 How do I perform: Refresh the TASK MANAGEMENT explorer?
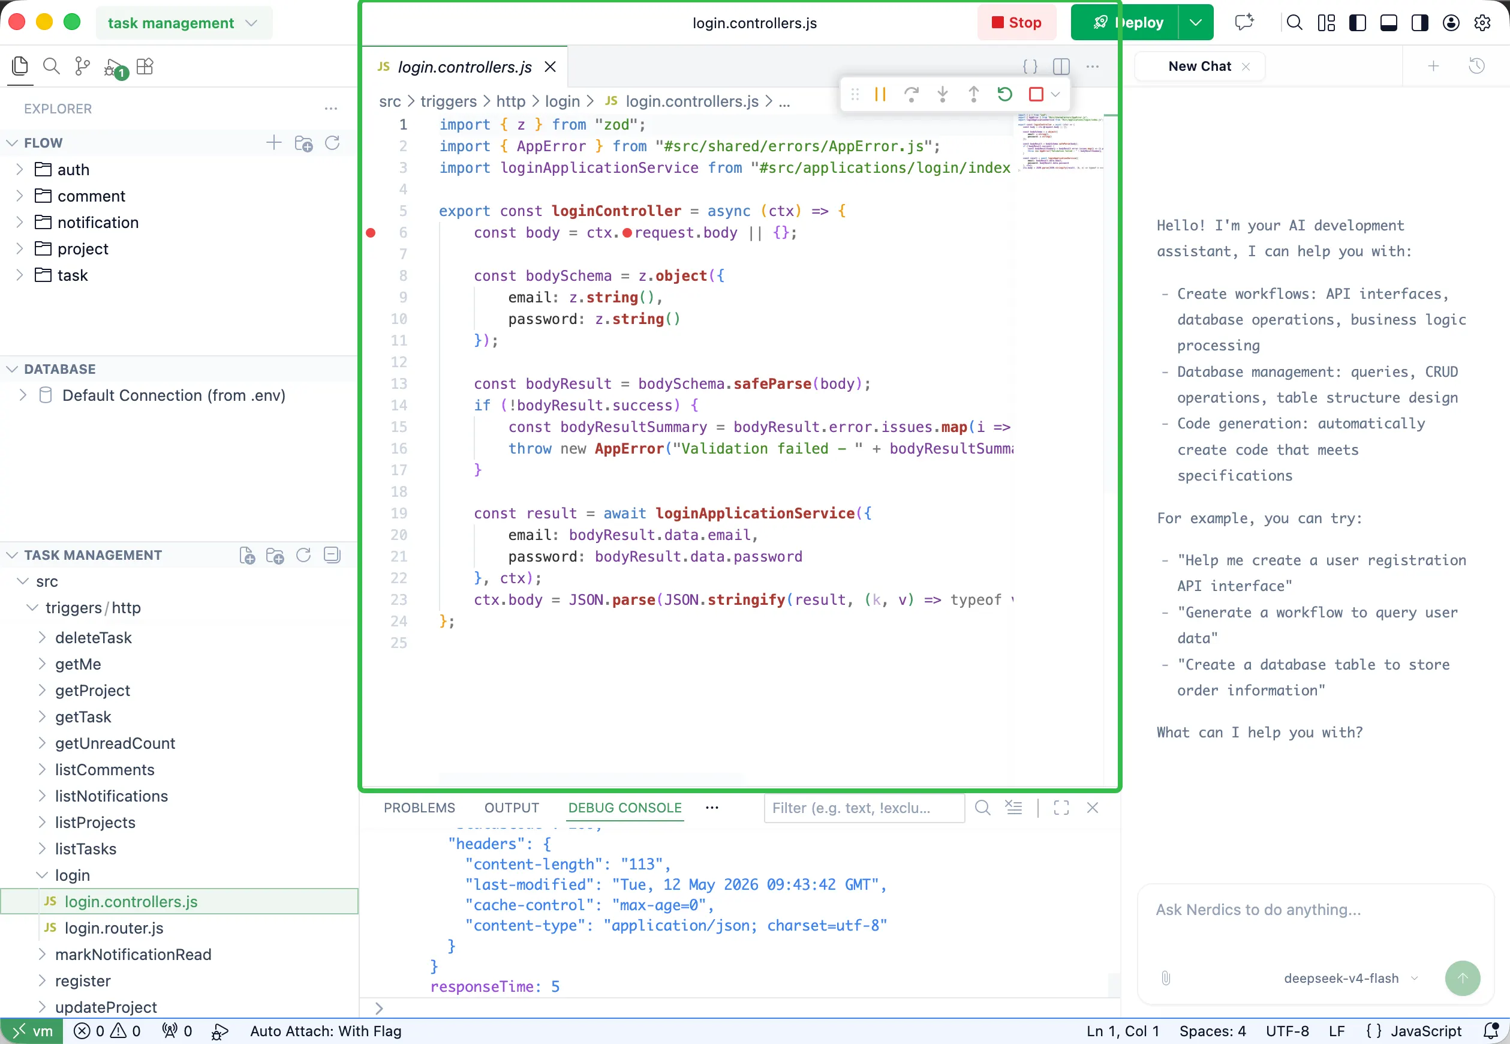[x=303, y=556]
